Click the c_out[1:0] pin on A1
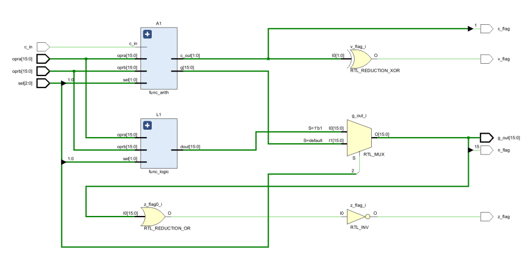The height and width of the screenshot is (256, 528). coord(190,55)
